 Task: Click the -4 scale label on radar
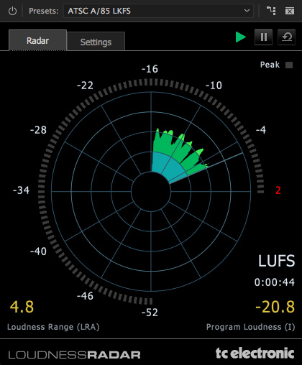(261, 130)
